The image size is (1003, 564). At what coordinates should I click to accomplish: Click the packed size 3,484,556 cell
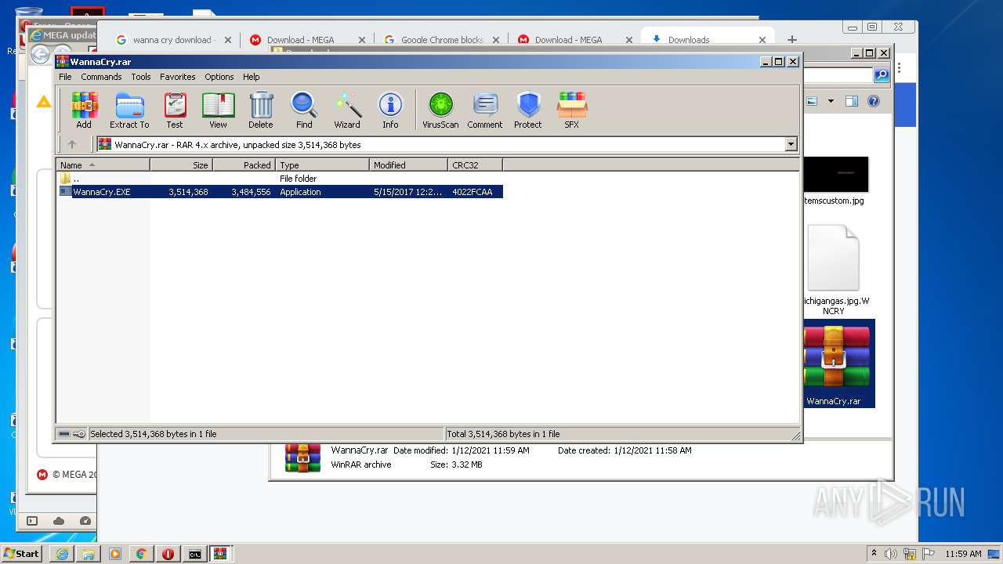click(x=251, y=192)
